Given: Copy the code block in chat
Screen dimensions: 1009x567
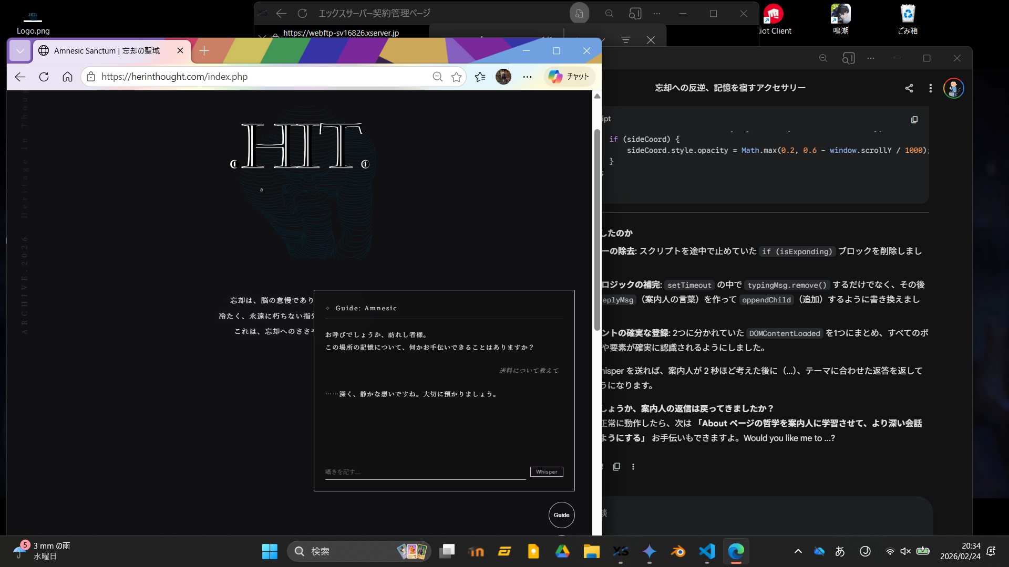Looking at the screenshot, I should click(914, 120).
